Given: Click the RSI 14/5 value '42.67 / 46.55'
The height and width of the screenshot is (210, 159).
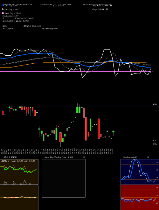Looking at the screenshot, I should pos(28,18).
